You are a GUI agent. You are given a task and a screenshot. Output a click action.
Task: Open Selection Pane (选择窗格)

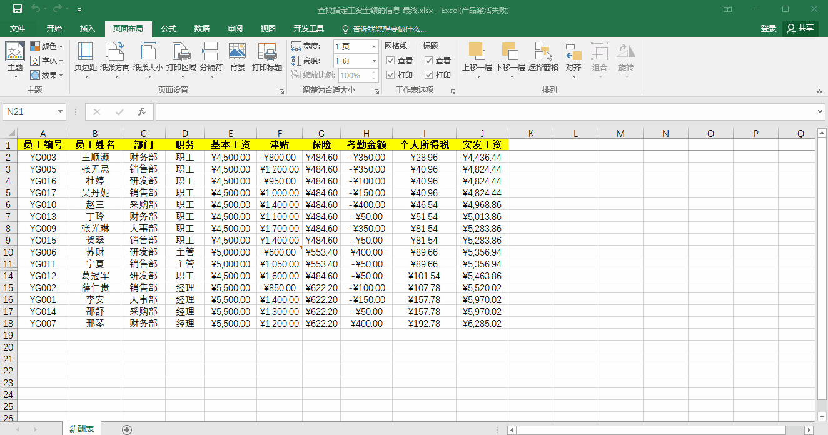tap(543, 57)
